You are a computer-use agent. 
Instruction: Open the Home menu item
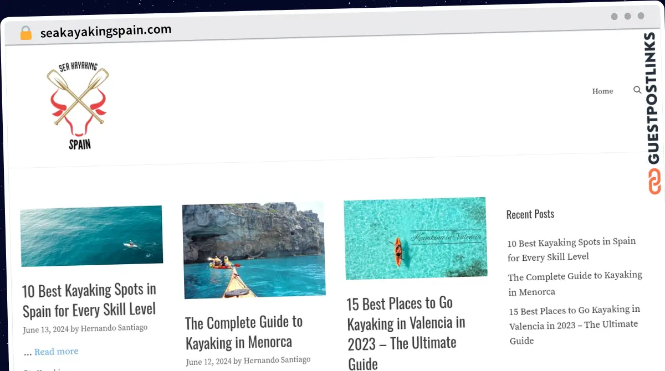point(602,91)
